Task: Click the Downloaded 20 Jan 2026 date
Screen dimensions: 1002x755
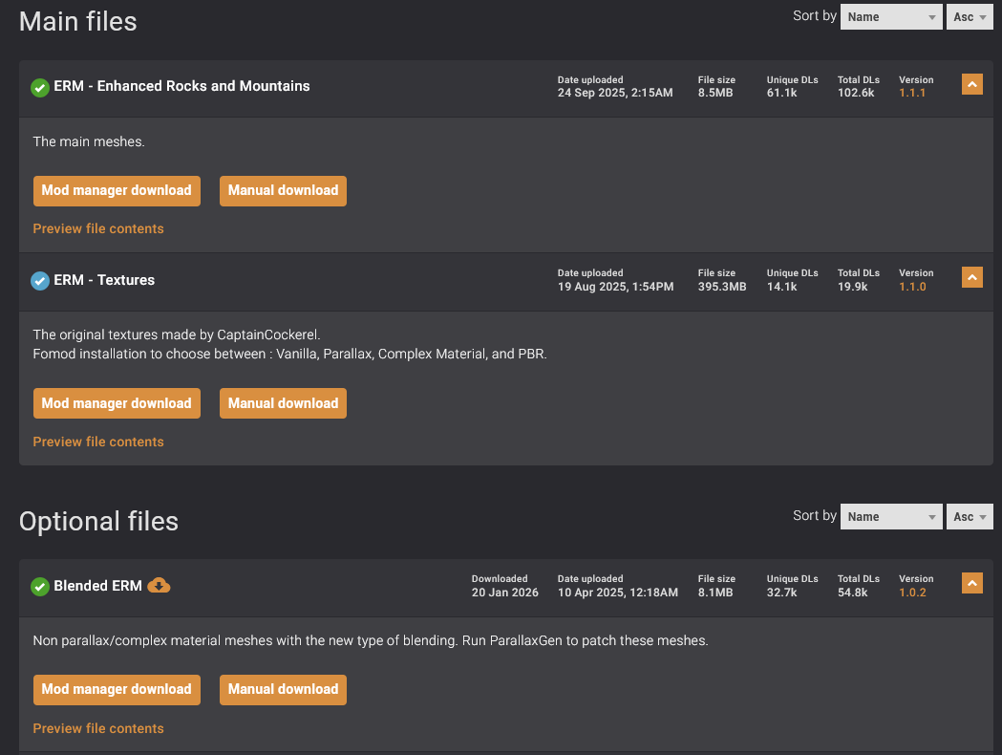Action: click(505, 593)
